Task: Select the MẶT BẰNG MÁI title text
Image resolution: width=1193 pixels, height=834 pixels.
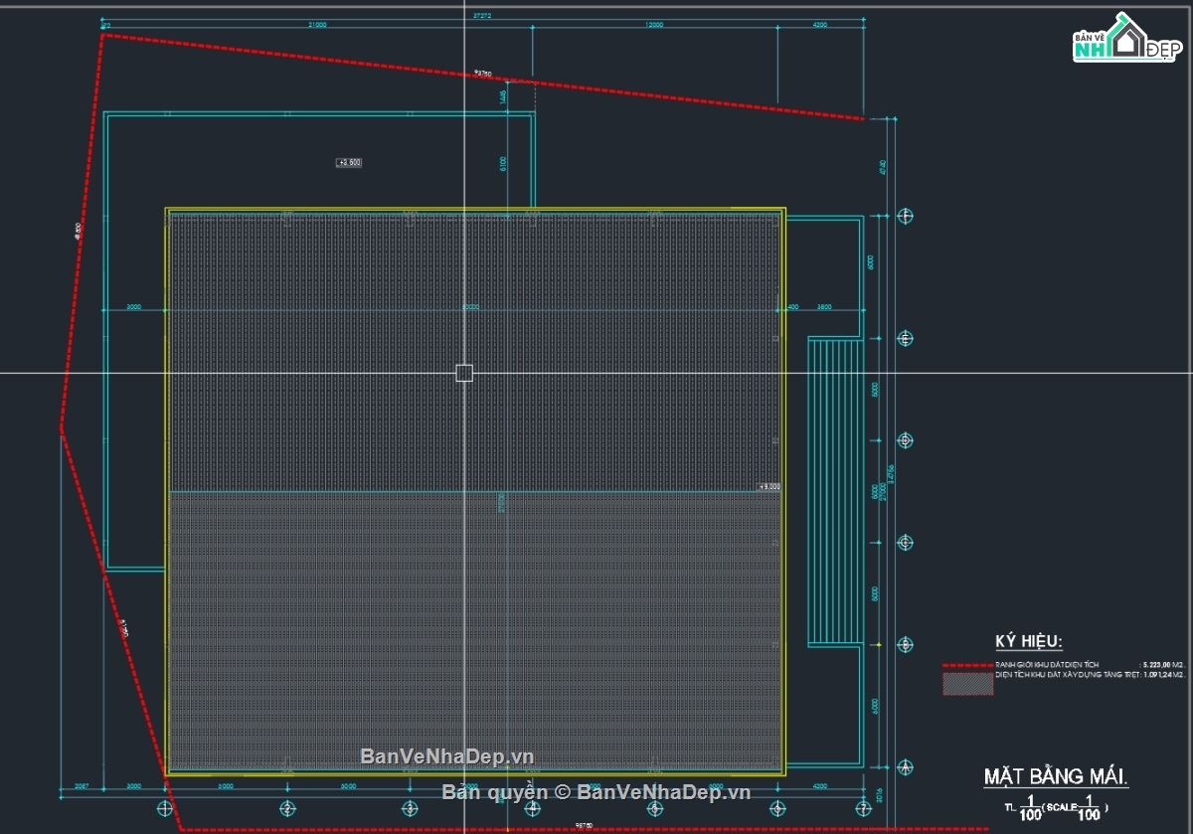Action: (1056, 777)
